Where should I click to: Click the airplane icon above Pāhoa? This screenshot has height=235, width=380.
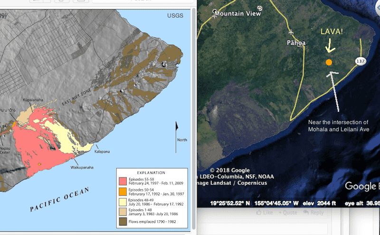tap(291, 32)
